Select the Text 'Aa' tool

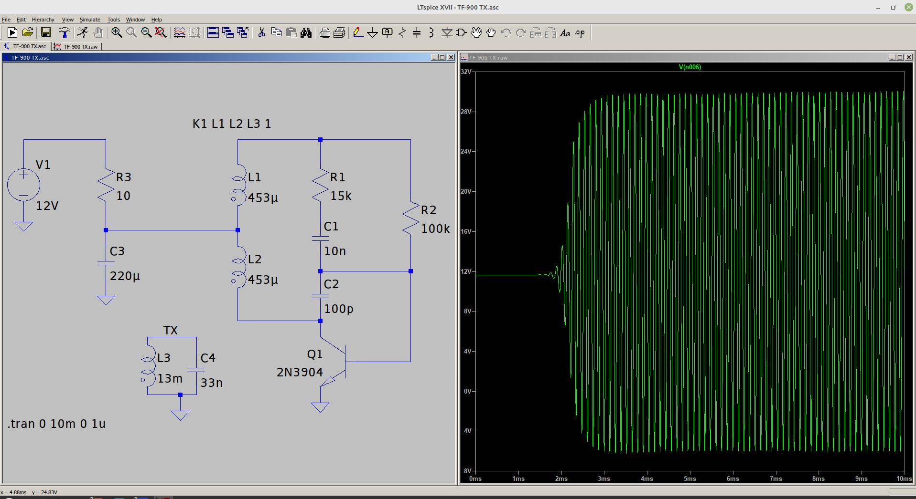[565, 32]
